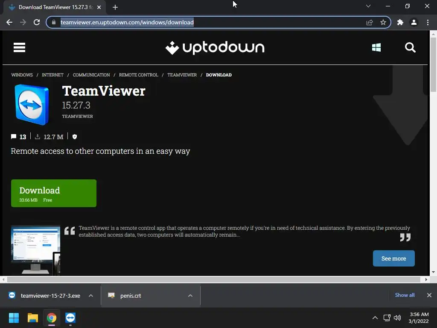
Task: Click the TEAMVIEWER developer link under version
Action: tap(78, 116)
